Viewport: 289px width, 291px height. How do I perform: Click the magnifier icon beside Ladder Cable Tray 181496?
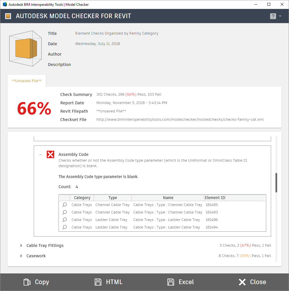(64, 220)
